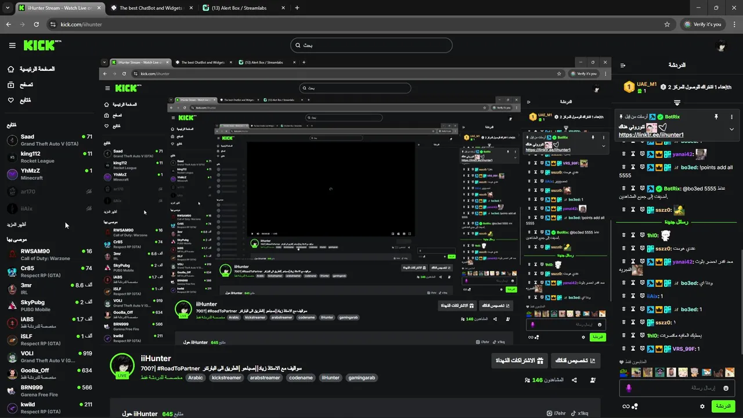The width and height of the screenshot is (743, 418).
Task: Open the RWSAM90 Warzone channel
Action: (49, 255)
